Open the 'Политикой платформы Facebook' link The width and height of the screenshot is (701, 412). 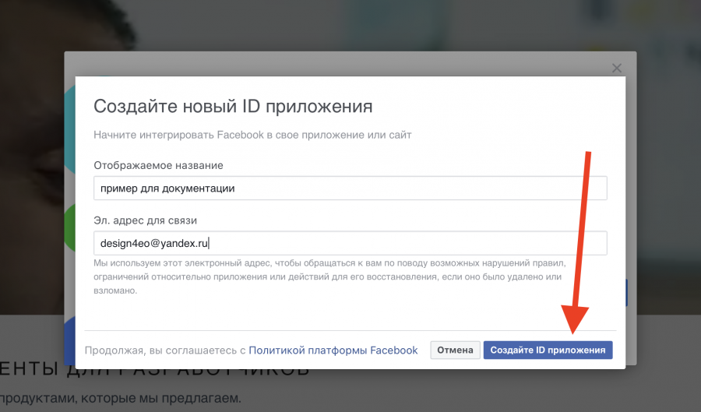coord(333,350)
